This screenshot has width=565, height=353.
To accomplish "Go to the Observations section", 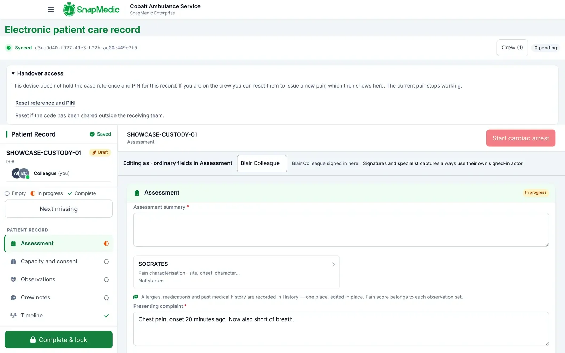I will [59, 280].
